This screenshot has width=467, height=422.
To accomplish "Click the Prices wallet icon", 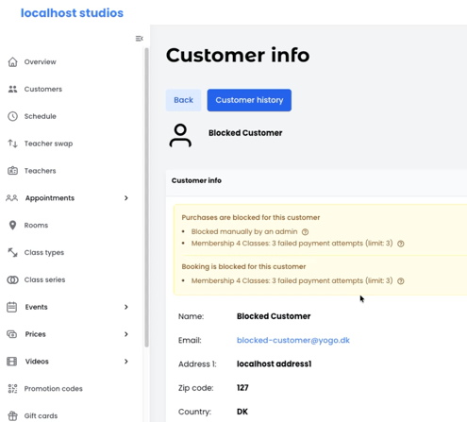I will point(12,334).
